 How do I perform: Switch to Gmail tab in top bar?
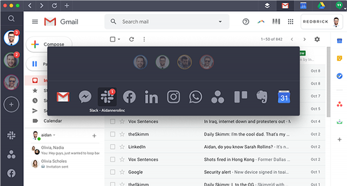tap(285, 6)
